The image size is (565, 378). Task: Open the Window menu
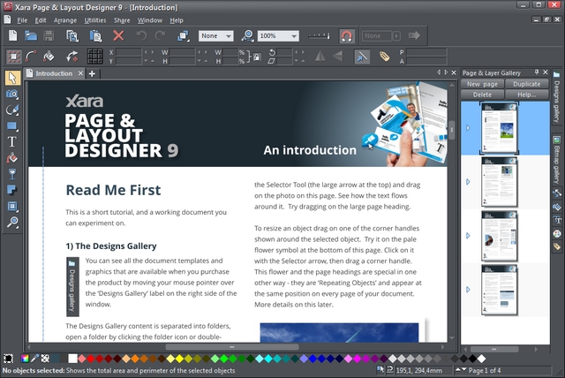pyautogui.click(x=150, y=20)
